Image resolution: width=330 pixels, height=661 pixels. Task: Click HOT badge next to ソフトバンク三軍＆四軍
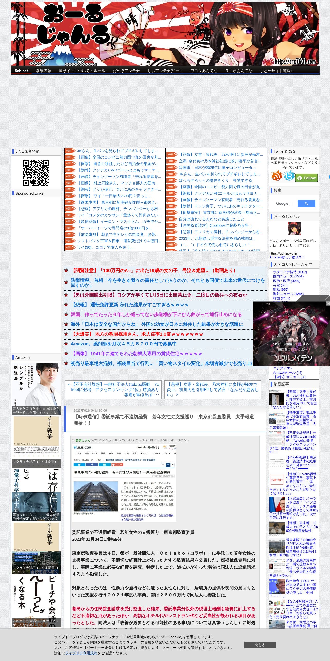click(70, 241)
